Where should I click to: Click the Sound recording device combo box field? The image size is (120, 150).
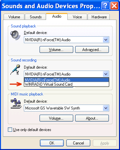pos(66,74)
